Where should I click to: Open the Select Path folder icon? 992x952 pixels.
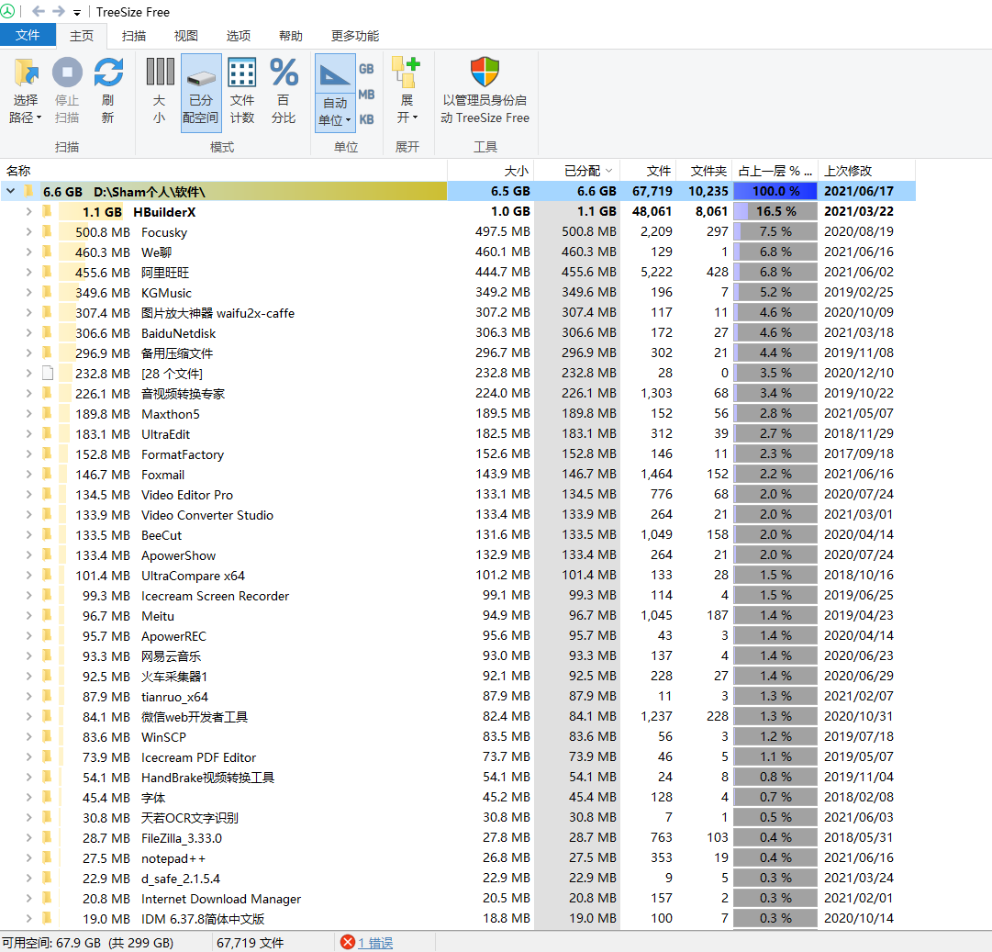pos(26,72)
